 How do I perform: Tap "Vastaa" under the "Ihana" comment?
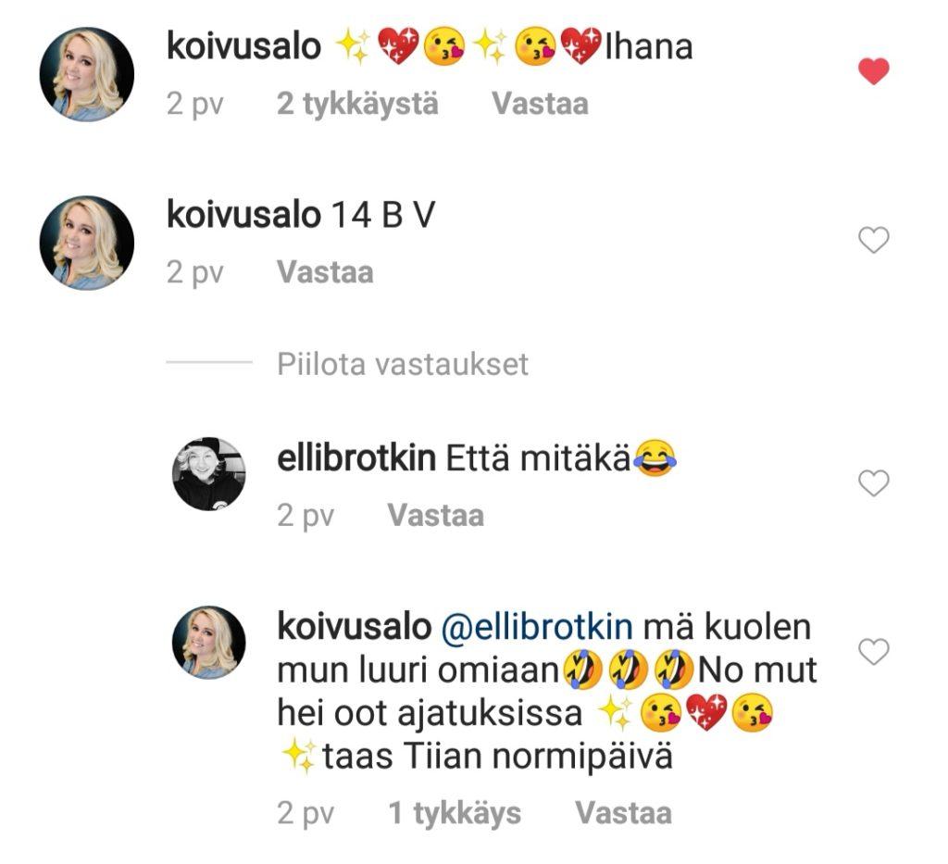(x=540, y=104)
